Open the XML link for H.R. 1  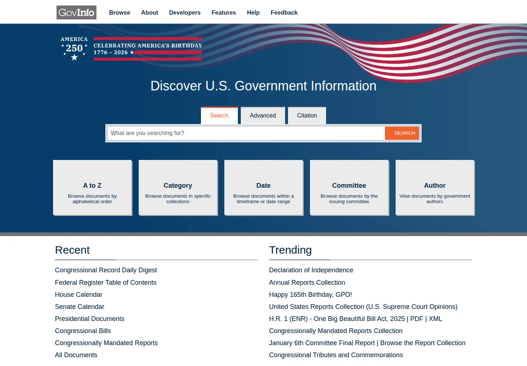[x=436, y=319]
